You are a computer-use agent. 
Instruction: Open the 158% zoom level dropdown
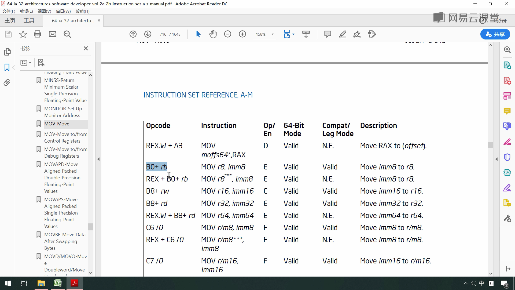[x=273, y=34]
